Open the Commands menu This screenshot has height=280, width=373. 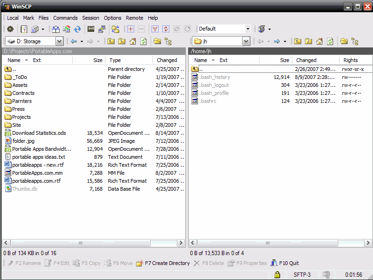65,18
